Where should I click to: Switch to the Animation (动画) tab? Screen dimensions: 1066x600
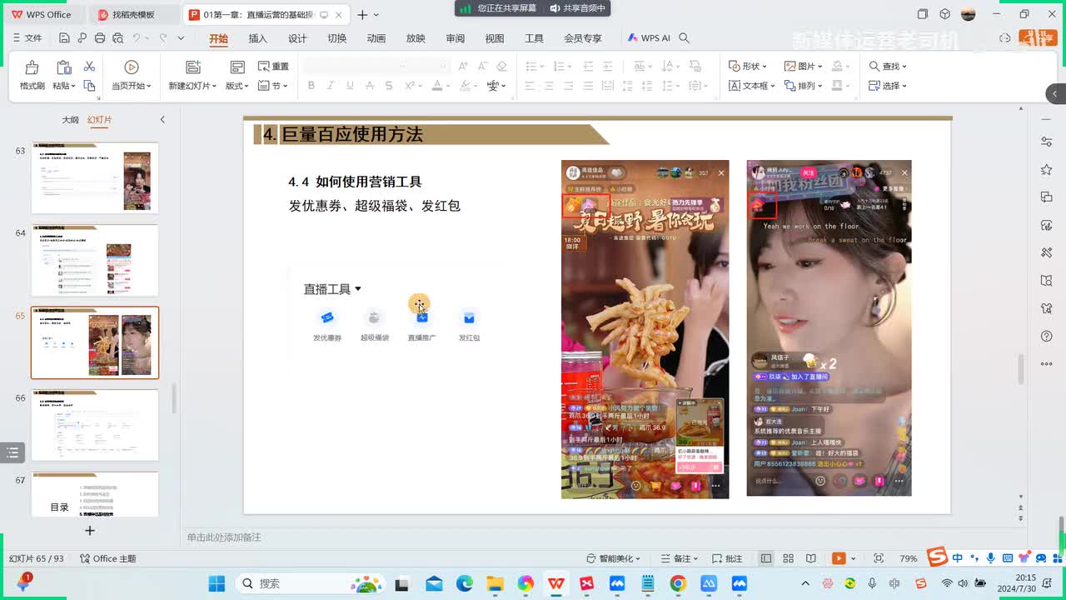coord(376,38)
